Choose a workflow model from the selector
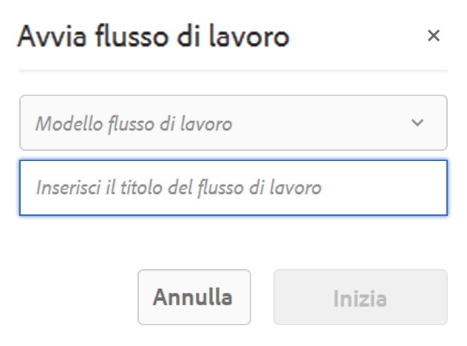The width and height of the screenshot is (467, 346). (234, 123)
